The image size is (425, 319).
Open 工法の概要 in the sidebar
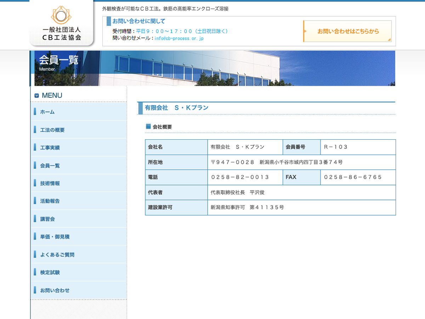[52, 130]
